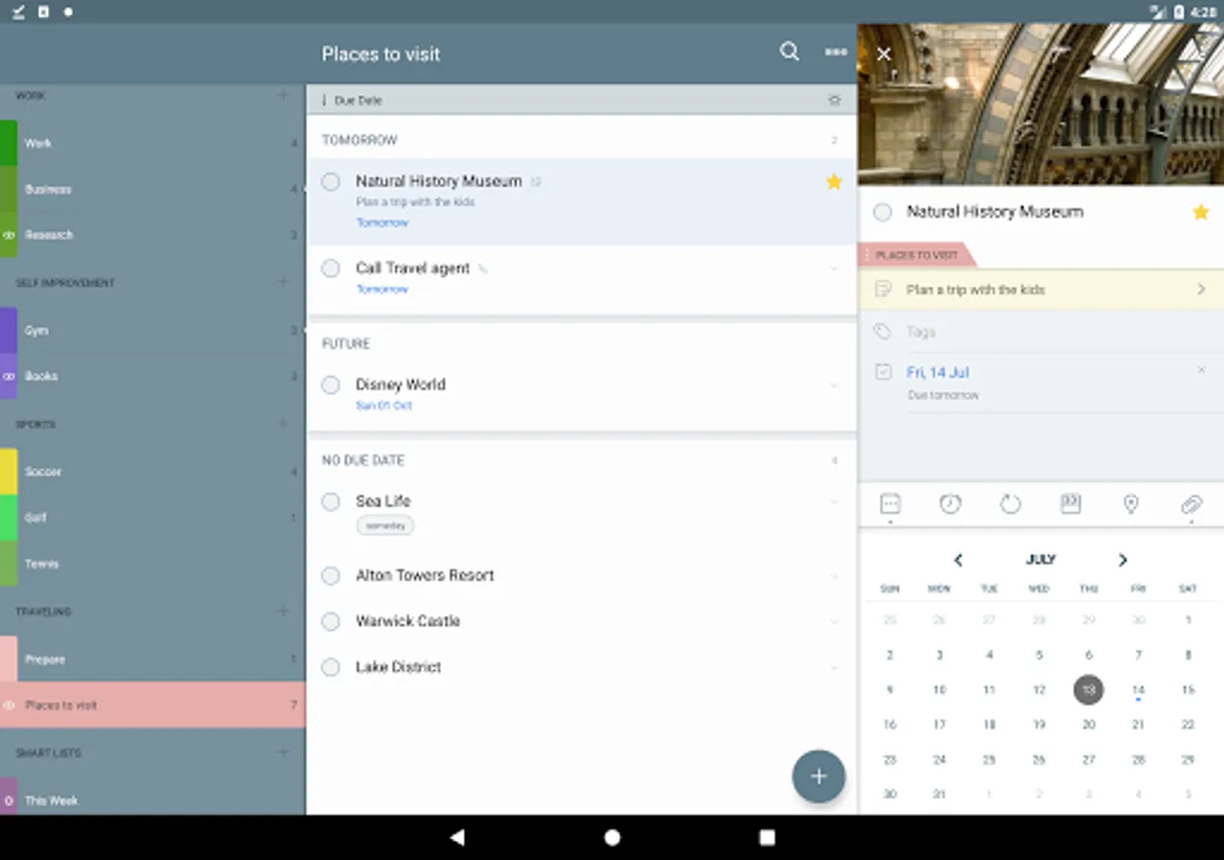Open the Plan a trip note arrow
The width and height of the screenshot is (1224, 860).
click(x=1202, y=290)
